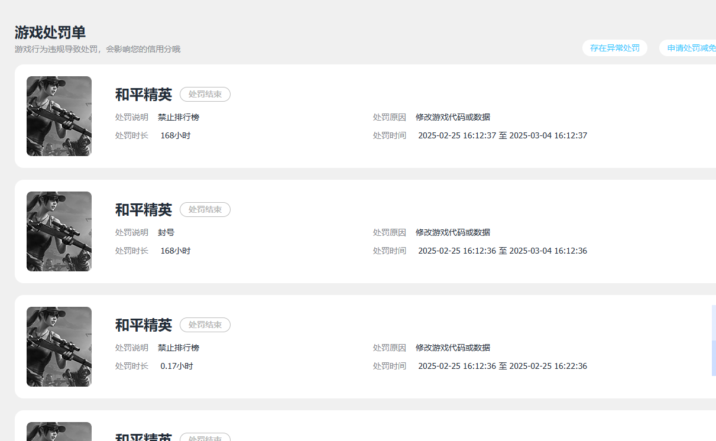Select 禁止排行榜 text in the 0.17小时 card
The height and width of the screenshot is (441, 716).
(179, 348)
